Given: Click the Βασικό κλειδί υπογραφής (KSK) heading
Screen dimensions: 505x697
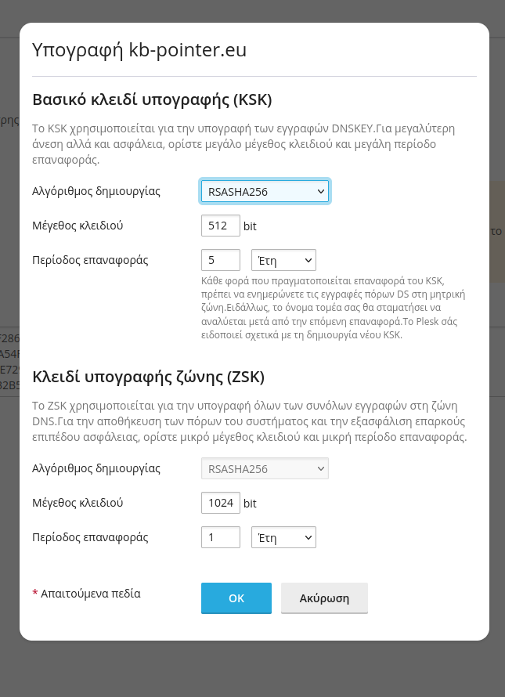Looking at the screenshot, I should (152, 99).
